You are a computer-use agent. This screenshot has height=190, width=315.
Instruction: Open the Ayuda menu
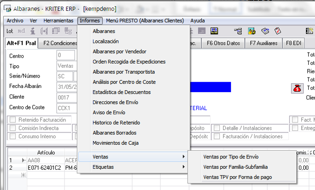[198, 21]
